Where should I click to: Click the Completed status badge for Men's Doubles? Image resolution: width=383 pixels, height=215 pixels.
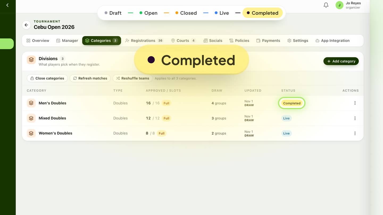[292, 103]
